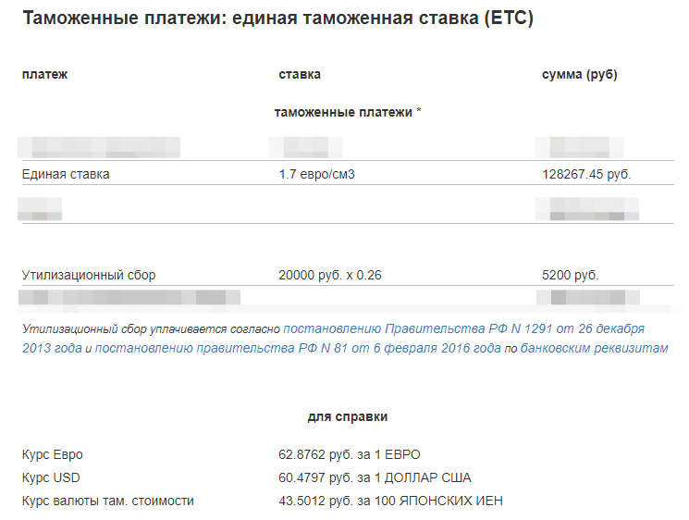Open the банковским реквизитам link
689x520 pixels.
coord(594,348)
